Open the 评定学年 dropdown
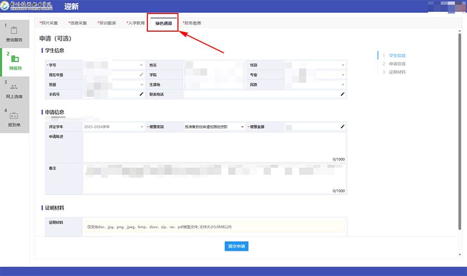This screenshot has height=276, width=467. (141, 127)
